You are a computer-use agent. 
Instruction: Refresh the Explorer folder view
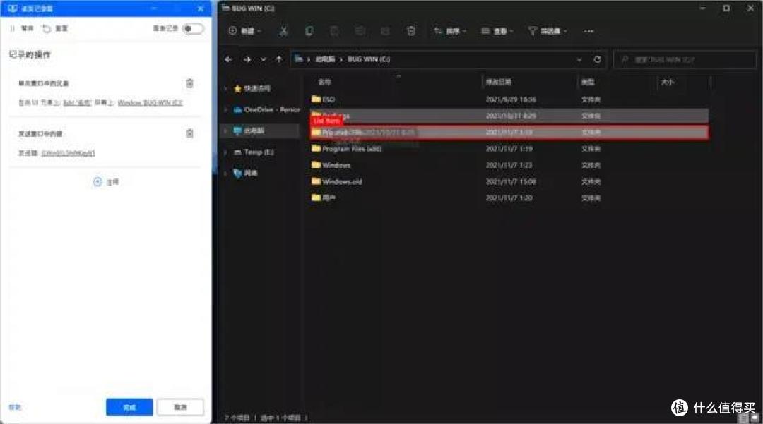(x=597, y=59)
